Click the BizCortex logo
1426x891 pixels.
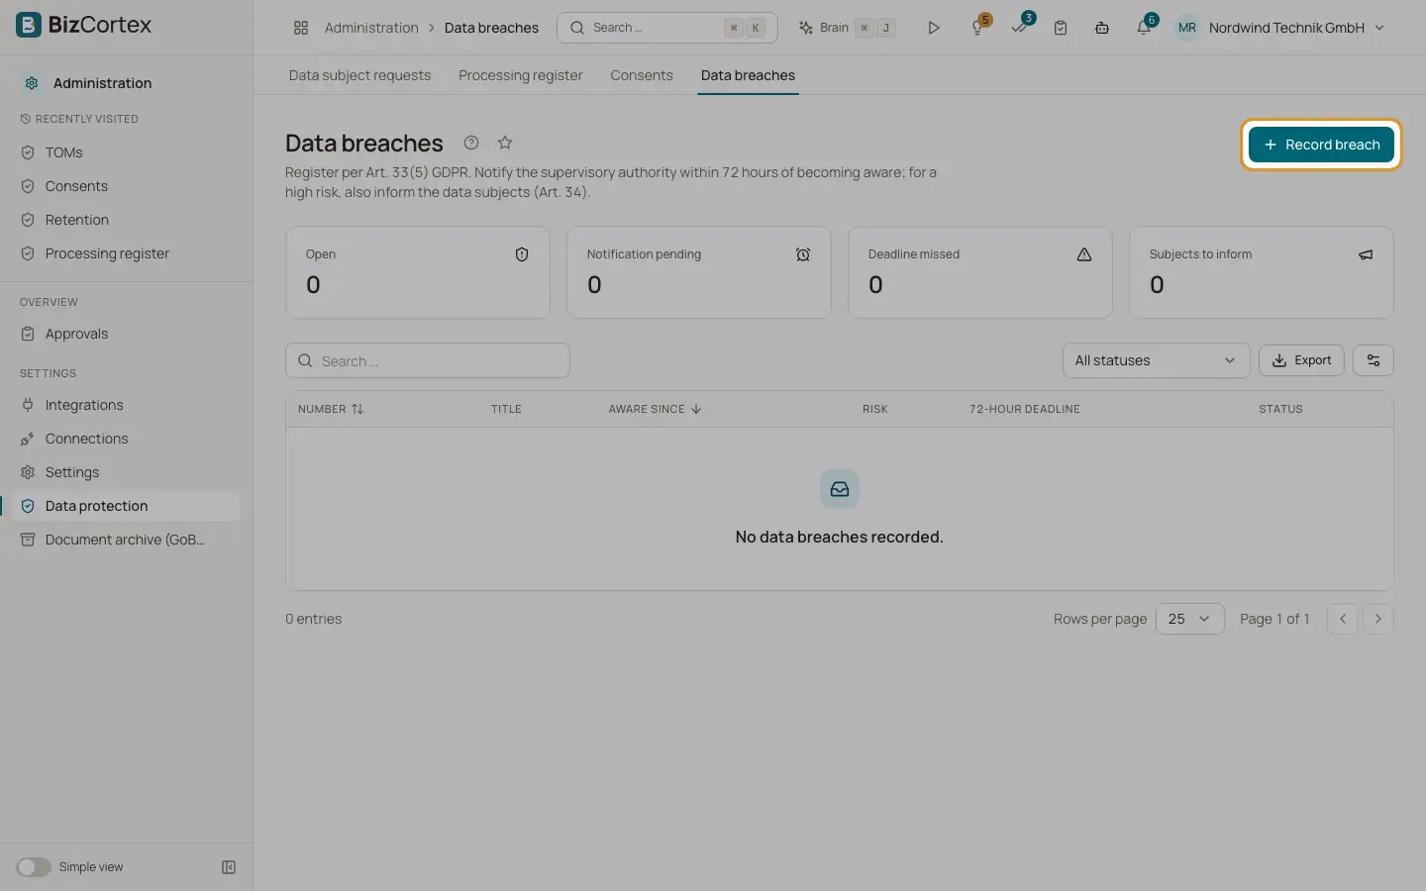(x=84, y=25)
